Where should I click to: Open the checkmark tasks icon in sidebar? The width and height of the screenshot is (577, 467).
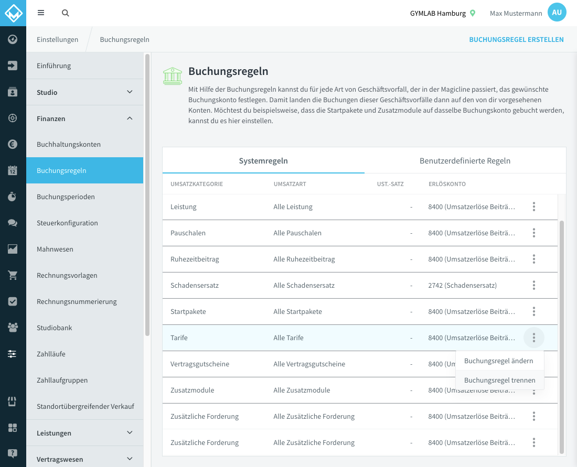tap(13, 301)
